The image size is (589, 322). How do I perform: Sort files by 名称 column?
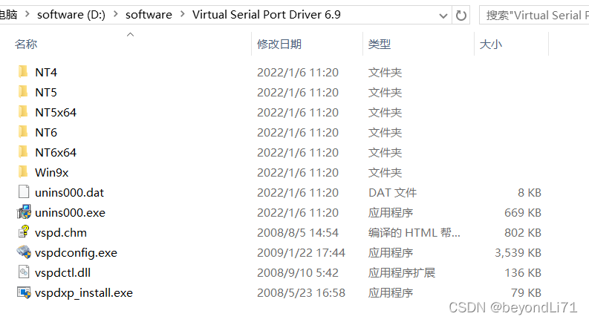pyautogui.click(x=26, y=45)
